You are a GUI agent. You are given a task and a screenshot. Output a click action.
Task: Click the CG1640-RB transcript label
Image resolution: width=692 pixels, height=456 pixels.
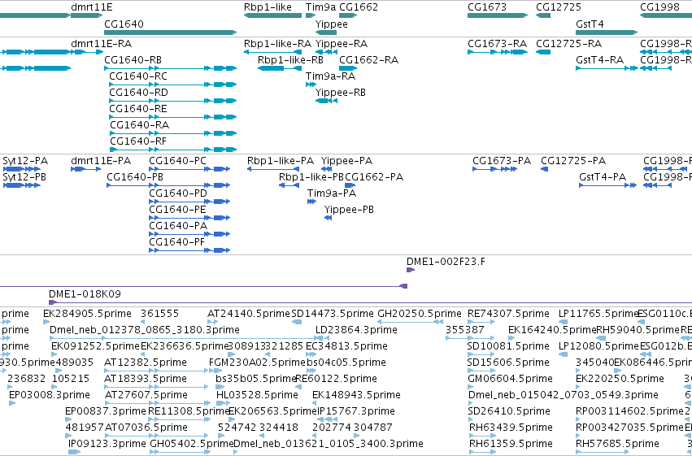click(x=133, y=60)
